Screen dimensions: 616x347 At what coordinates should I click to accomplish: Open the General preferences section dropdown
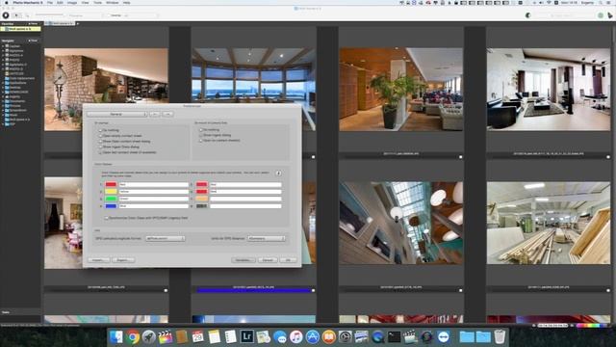117,114
